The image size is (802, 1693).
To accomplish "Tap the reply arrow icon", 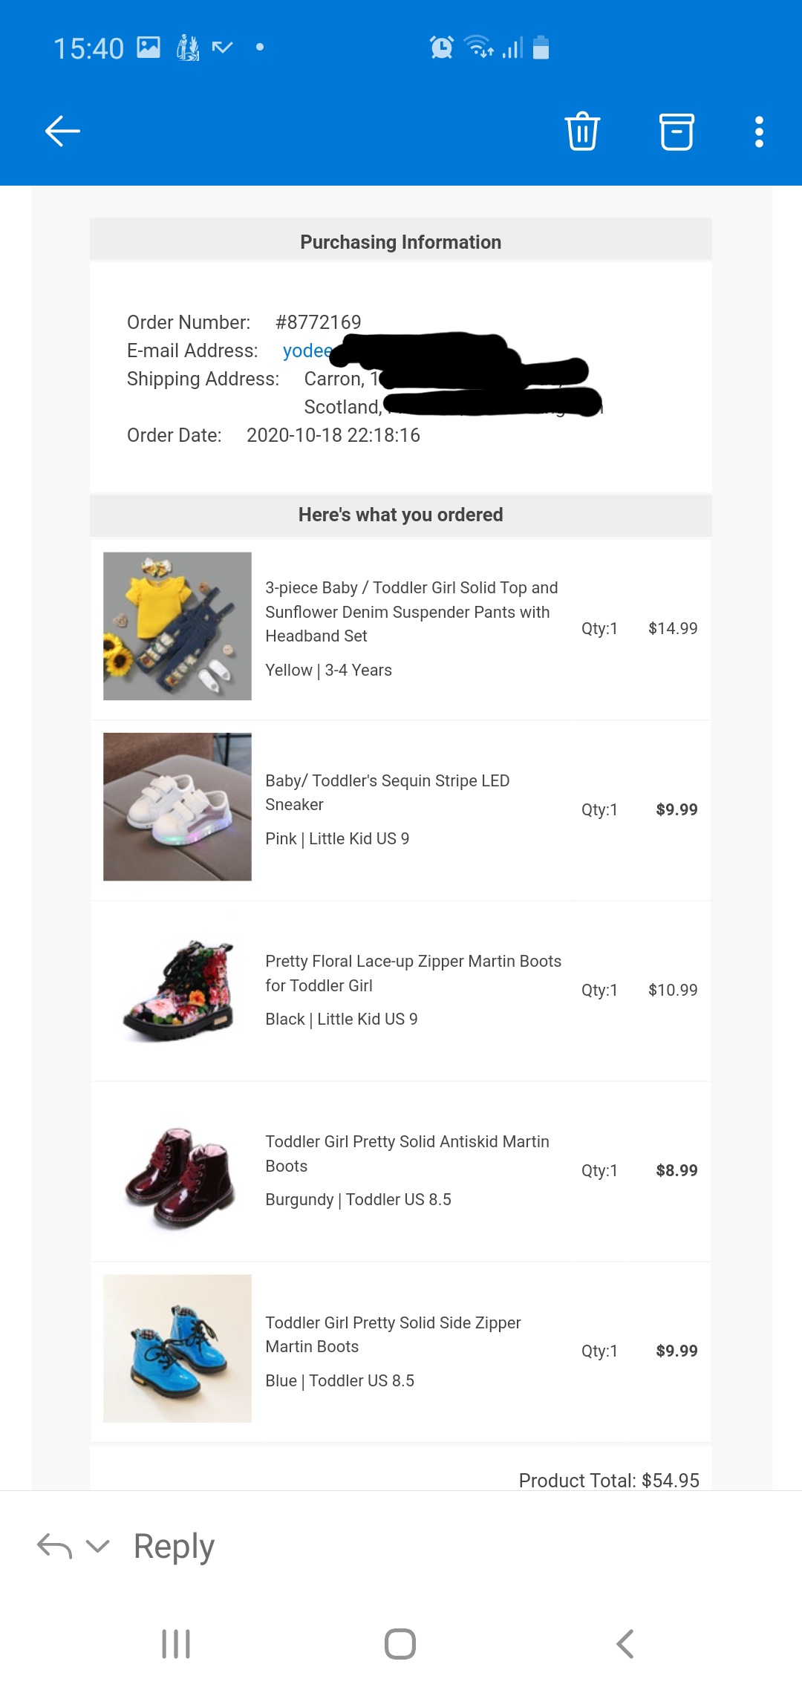I will (x=54, y=1547).
